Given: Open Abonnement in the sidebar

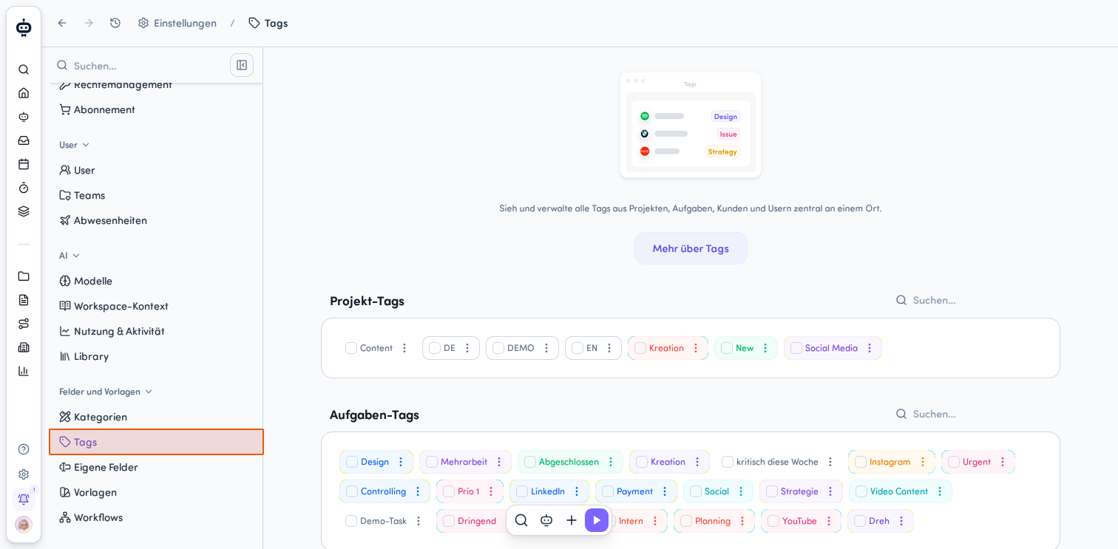Looking at the screenshot, I should coord(156,109).
